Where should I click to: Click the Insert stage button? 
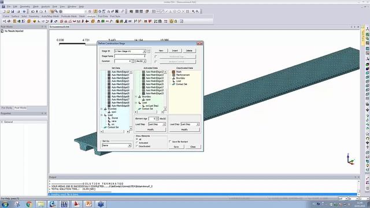(x=175, y=51)
